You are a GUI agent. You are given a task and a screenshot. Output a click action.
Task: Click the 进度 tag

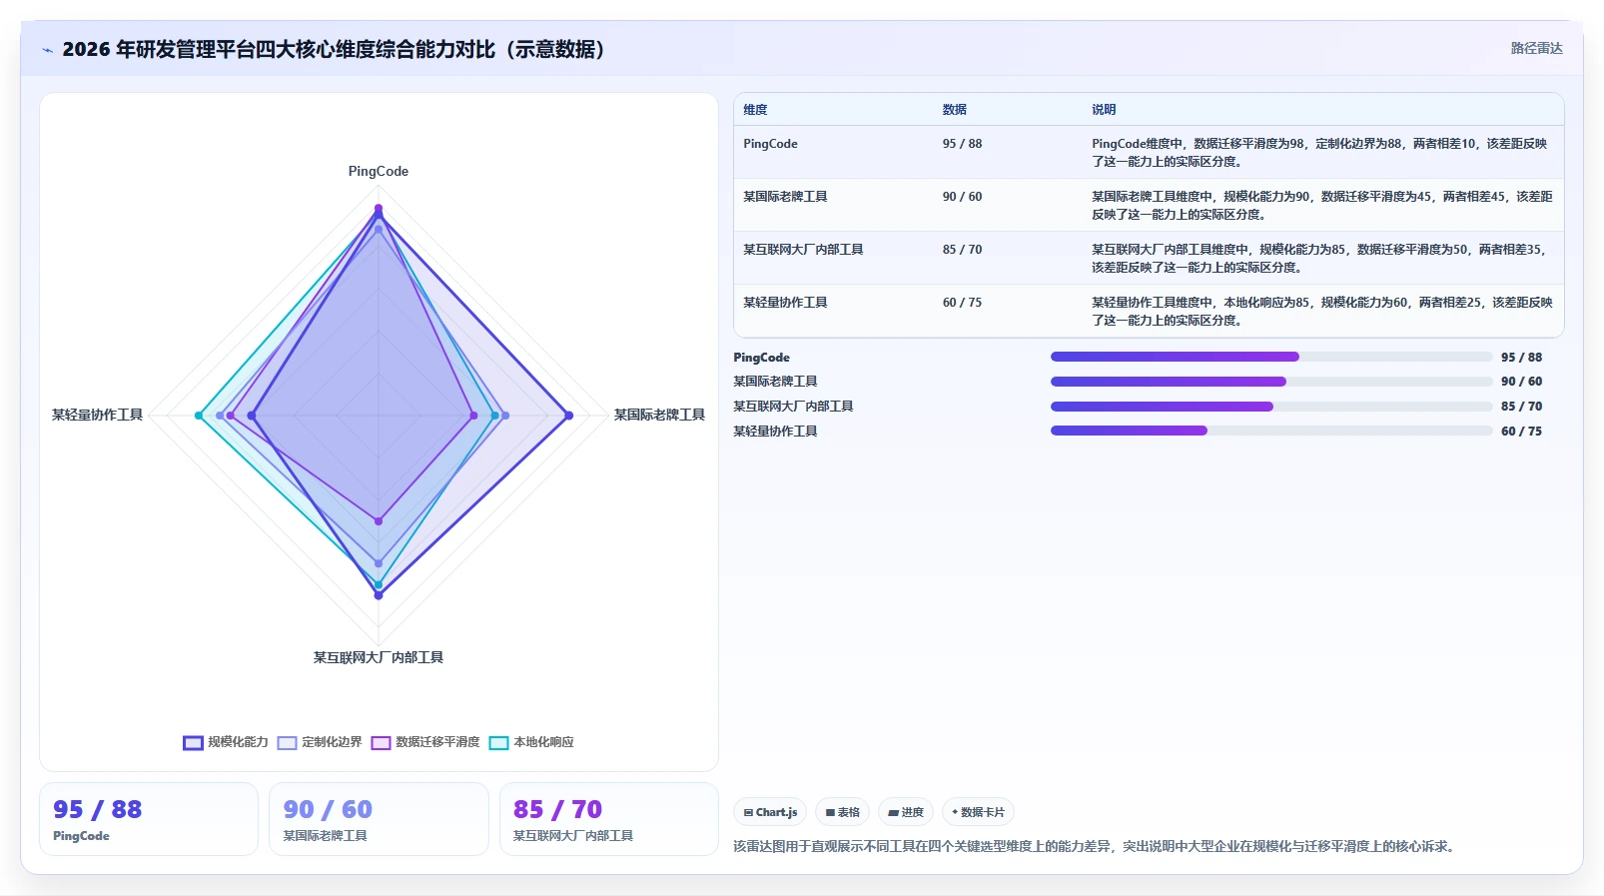point(906,812)
